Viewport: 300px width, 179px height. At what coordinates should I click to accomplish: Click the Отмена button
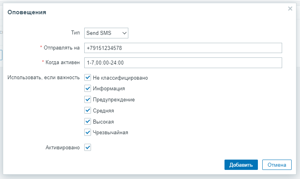pyautogui.click(x=277, y=165)
